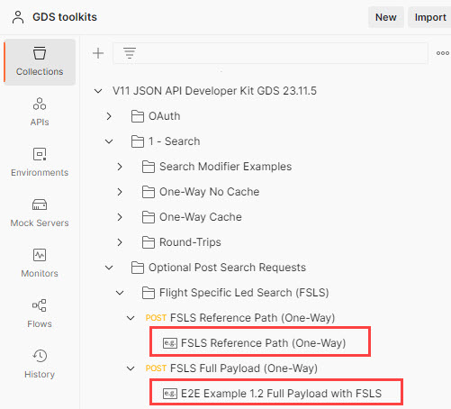
Task: Open the three-dots more options menu
Action: pos(443,53)
